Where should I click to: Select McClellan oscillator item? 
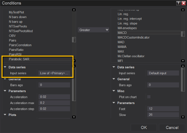[x=131, y=56]
